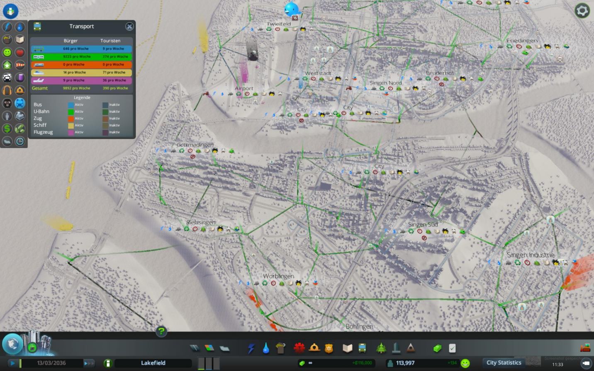Click the Chirper blue bird notification

[x=292, y=9]
